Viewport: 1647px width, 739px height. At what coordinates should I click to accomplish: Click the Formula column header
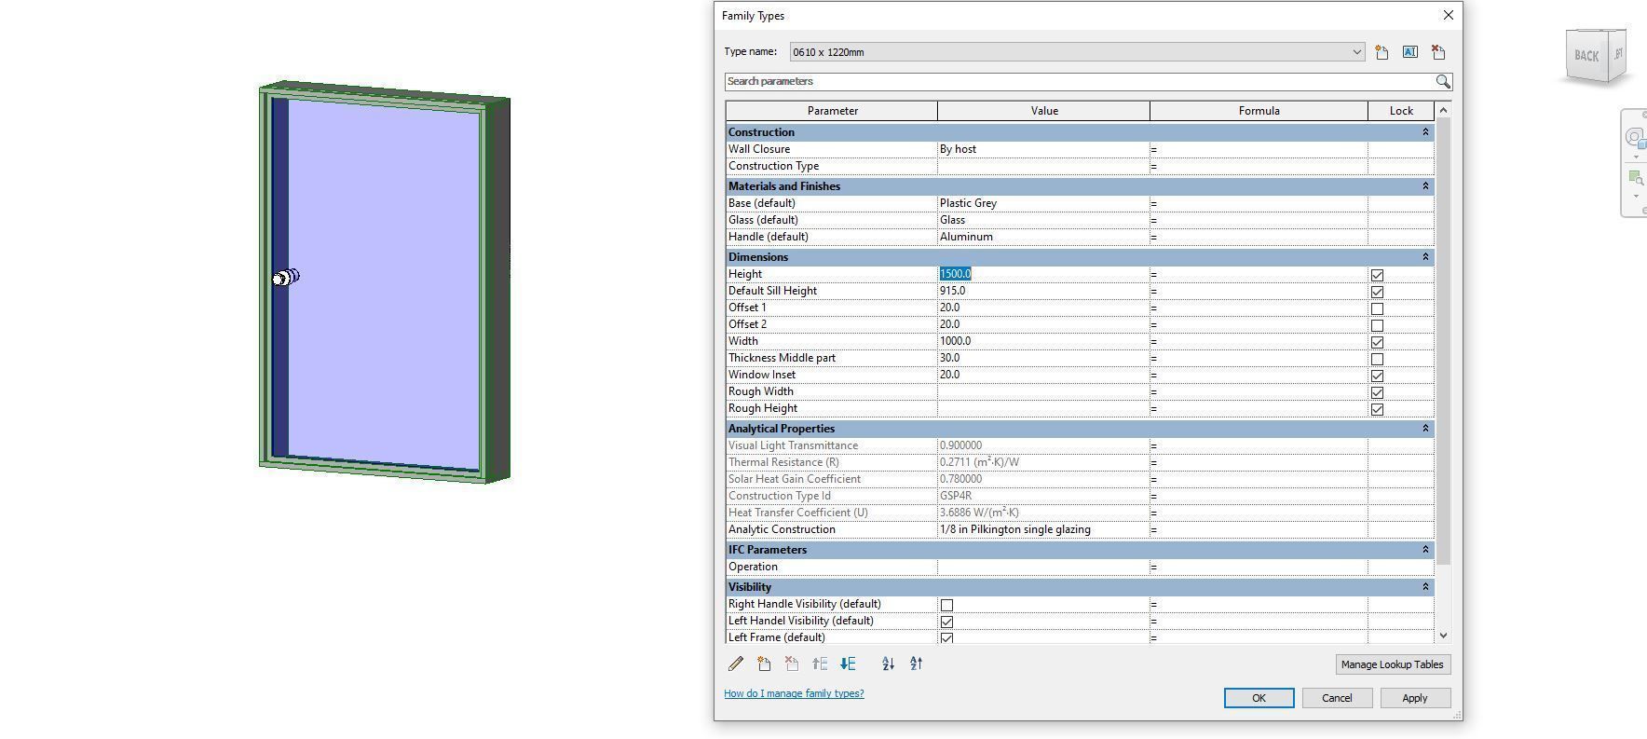1259,111
